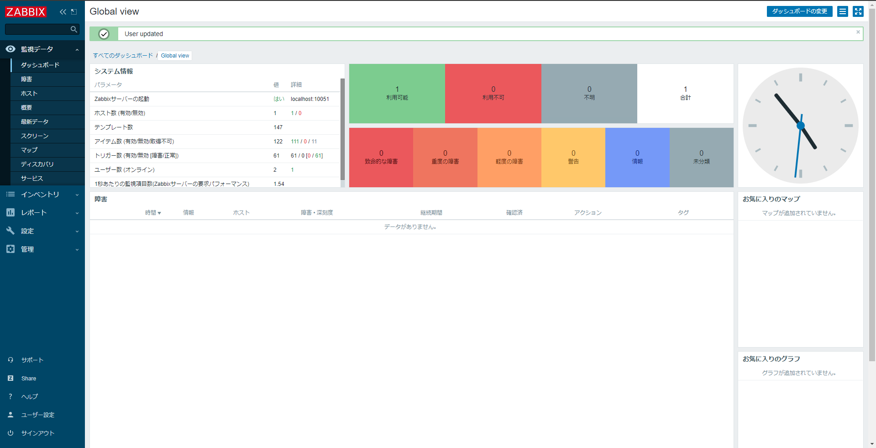This screenshot has height=448, width=876.
Task: Open ユーザー設定 person icon item
Action: pyautogui.click(x=10, y=415)
